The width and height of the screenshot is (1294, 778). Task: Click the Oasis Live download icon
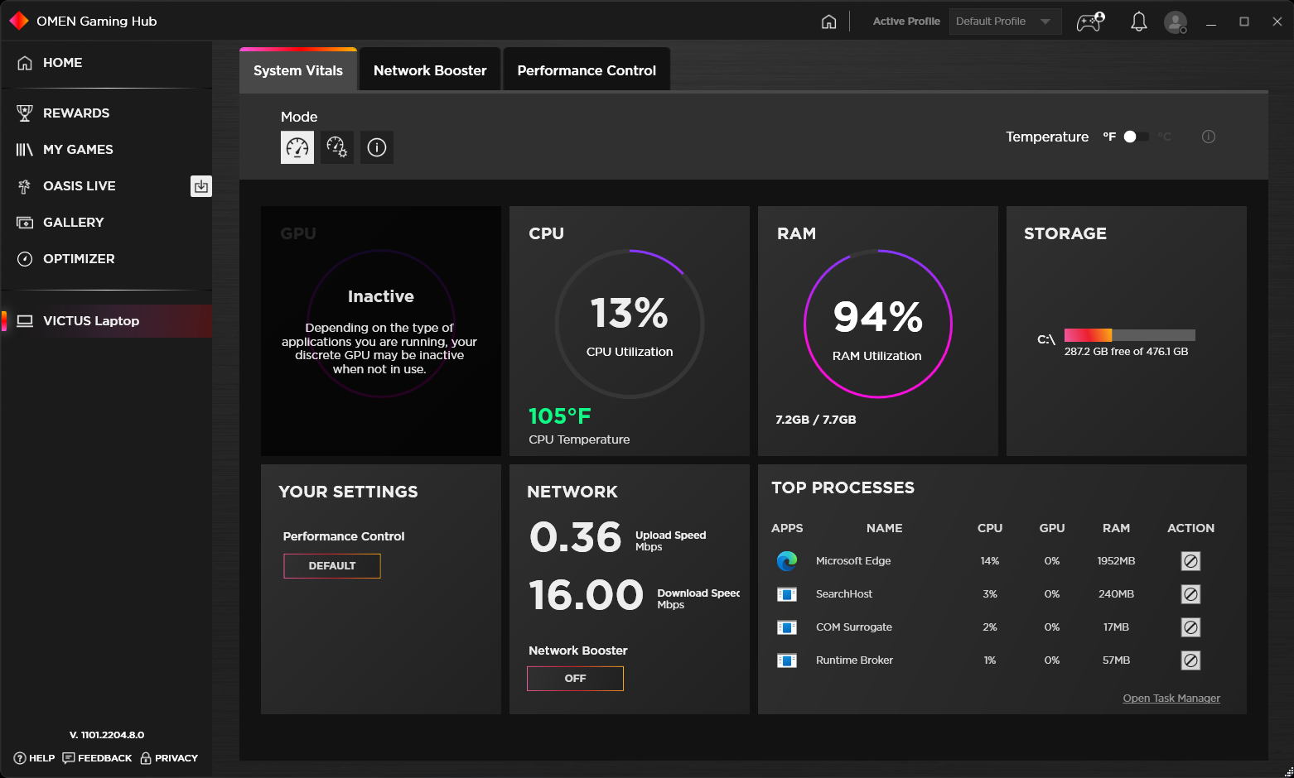[x=201, y=186]
